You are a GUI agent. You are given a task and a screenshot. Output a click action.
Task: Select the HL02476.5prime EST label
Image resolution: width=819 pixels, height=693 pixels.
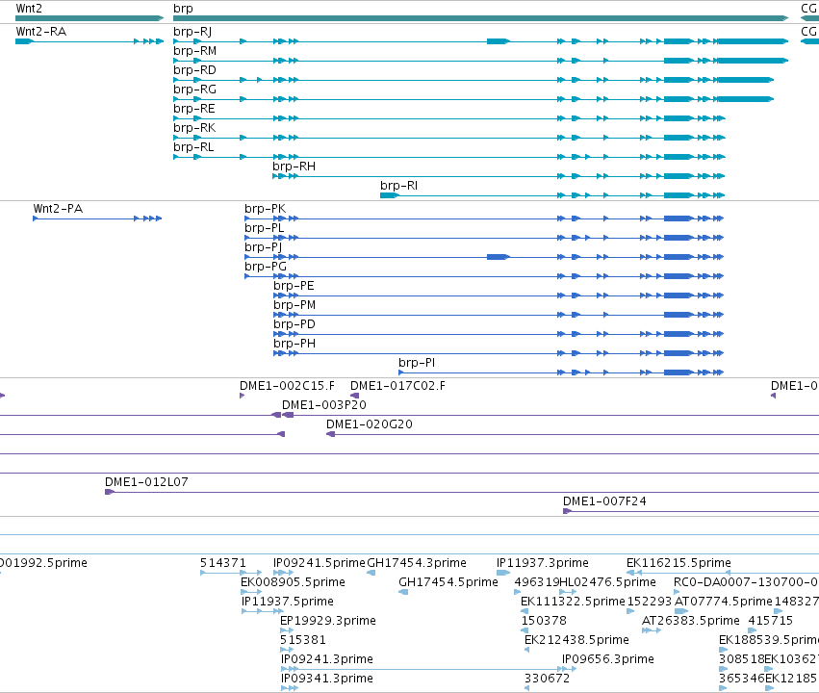click(x=607, y=582)
